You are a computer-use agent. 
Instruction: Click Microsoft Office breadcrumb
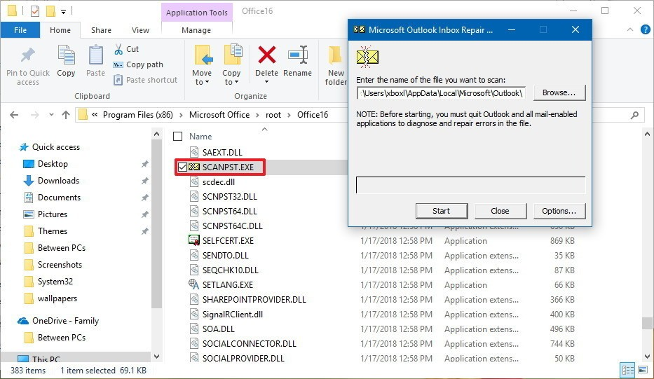(x=219, y=115)
